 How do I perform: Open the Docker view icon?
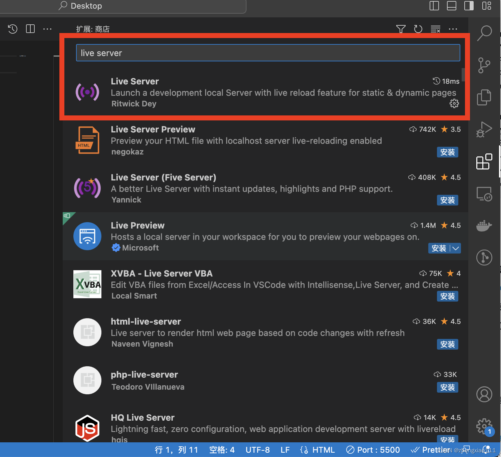coord(484,226)
